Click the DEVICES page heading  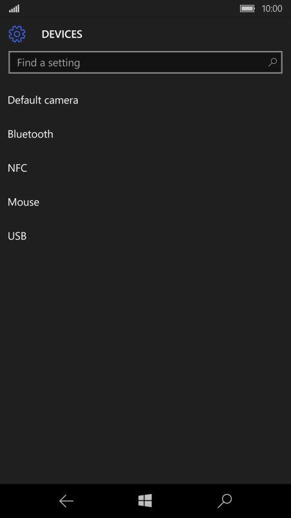[x=62, y=34]
